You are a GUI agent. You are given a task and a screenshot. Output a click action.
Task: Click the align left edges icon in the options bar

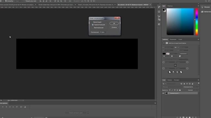click(41, 1)
